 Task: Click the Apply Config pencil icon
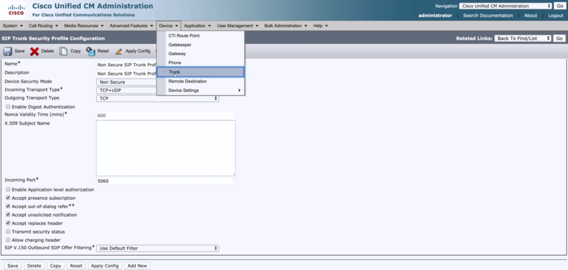pos(119,51)
